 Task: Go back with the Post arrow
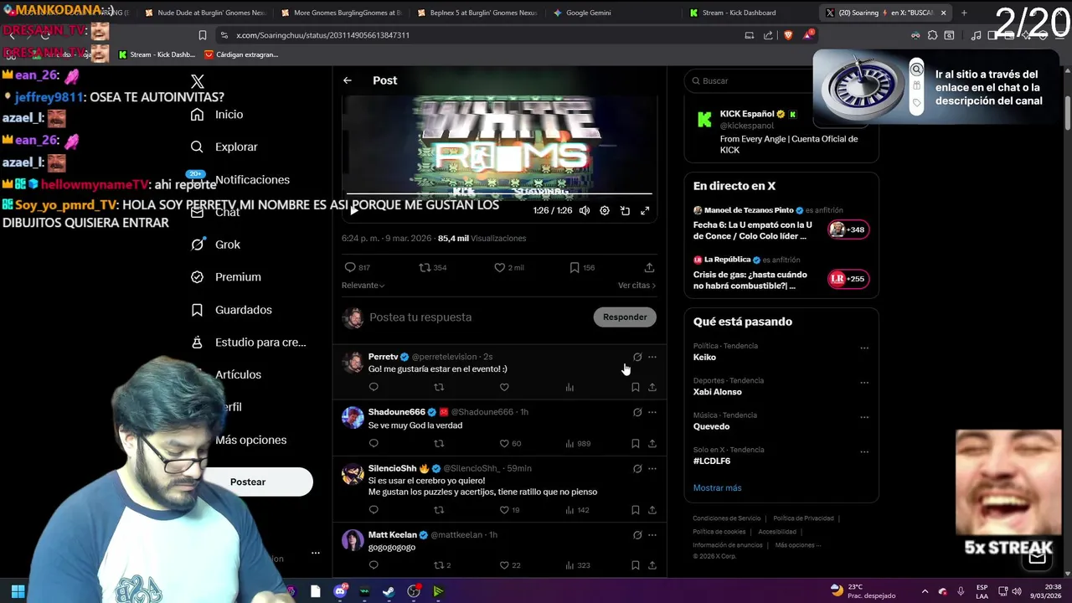pos(348,80)
